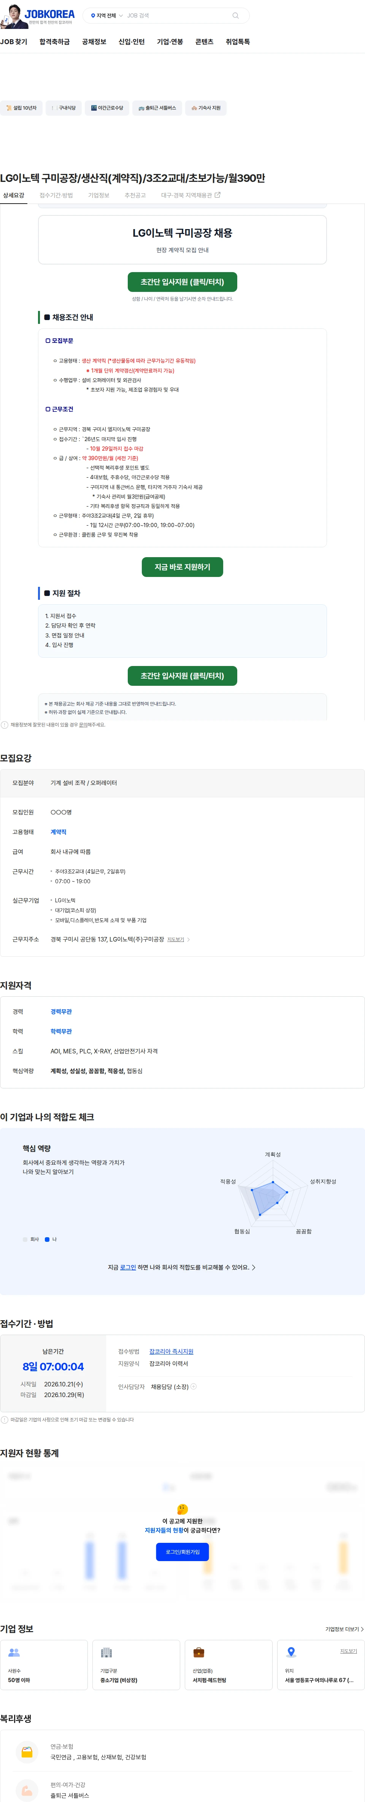This screenshot has height=1802, width=365.
Task: Open the JOB 찾기 menu
Action: 14,42
